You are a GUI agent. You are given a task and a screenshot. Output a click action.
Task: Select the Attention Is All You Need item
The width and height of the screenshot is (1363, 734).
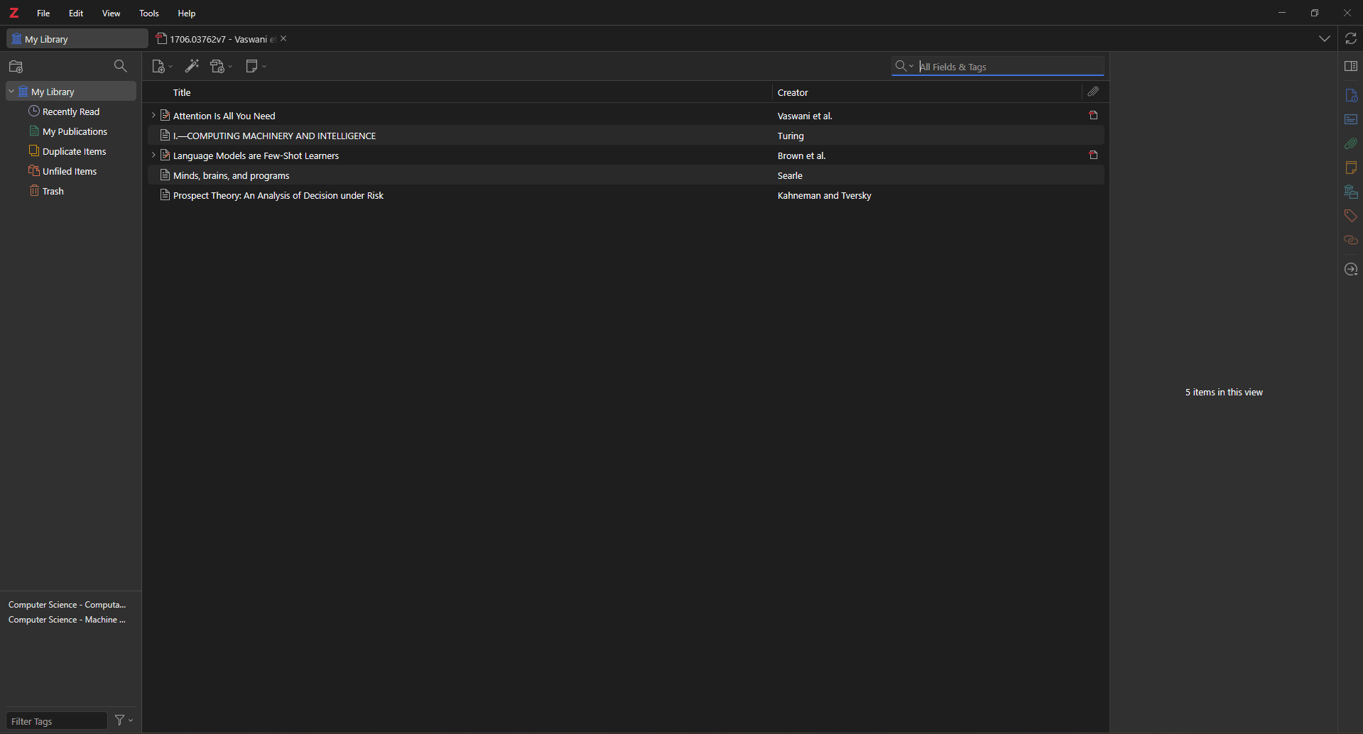[x=626, y=116]
